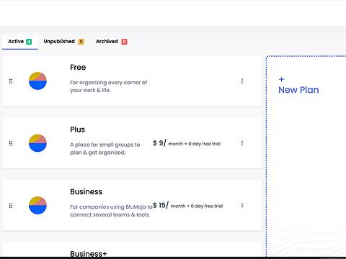Click the New Plan button

click(x=298, y=90)
